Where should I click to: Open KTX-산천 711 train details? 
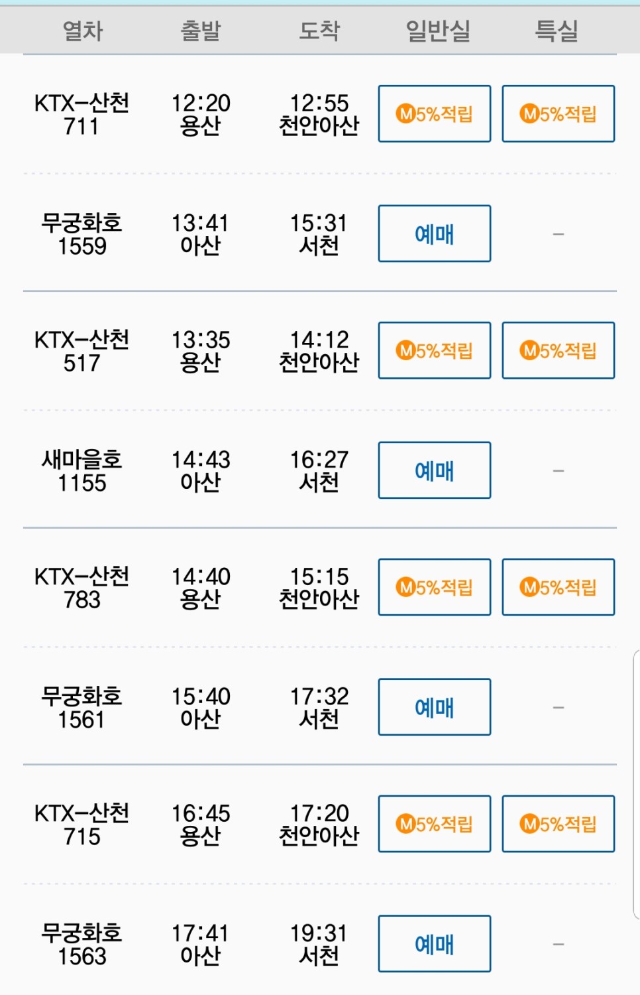pyautogui.click(x=82, y=114)
